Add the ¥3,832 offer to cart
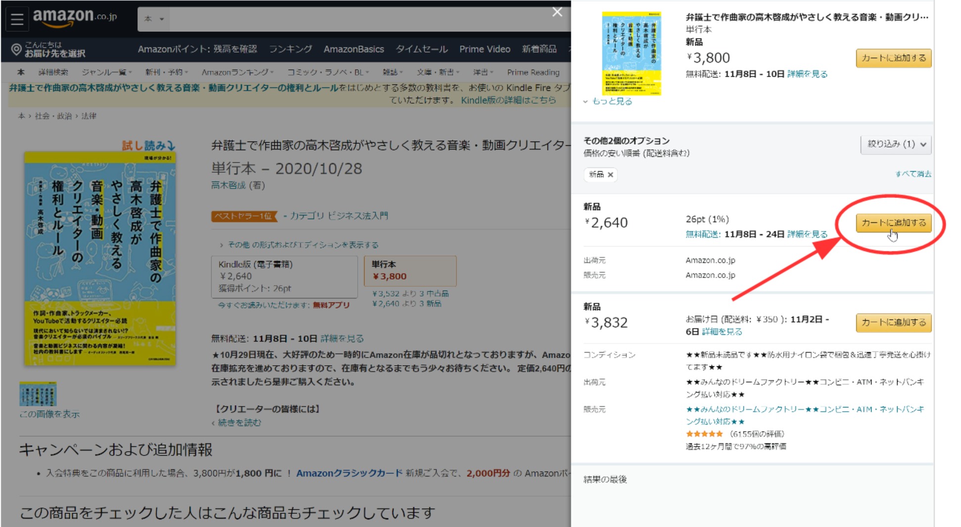This screenshot has height=527, width=961. [894, 322]
